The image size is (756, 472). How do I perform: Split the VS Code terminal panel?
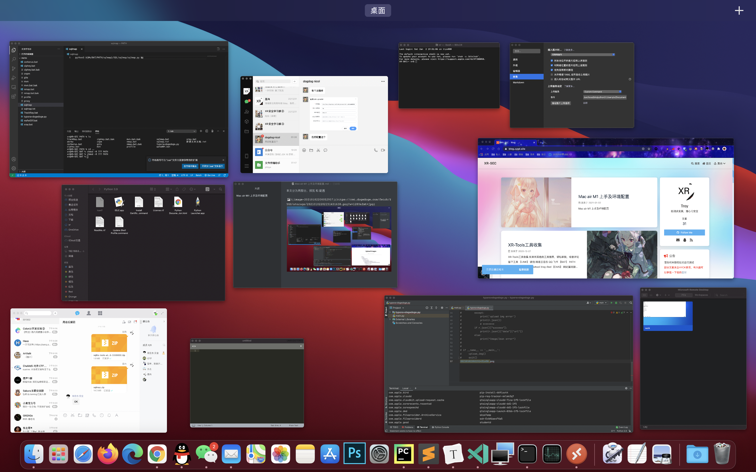point(207,131)
